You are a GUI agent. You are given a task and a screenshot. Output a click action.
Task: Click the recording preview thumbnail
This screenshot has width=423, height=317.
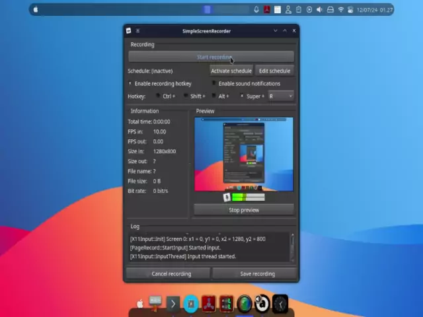point(243,155)
